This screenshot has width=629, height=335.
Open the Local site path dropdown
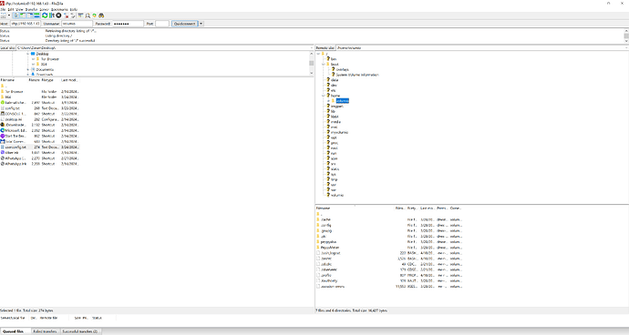coord(311,47)
